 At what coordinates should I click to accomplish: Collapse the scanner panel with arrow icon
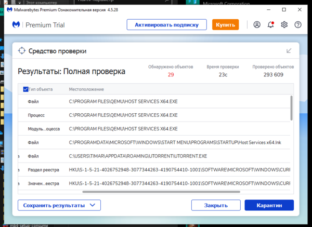(289, 51)
